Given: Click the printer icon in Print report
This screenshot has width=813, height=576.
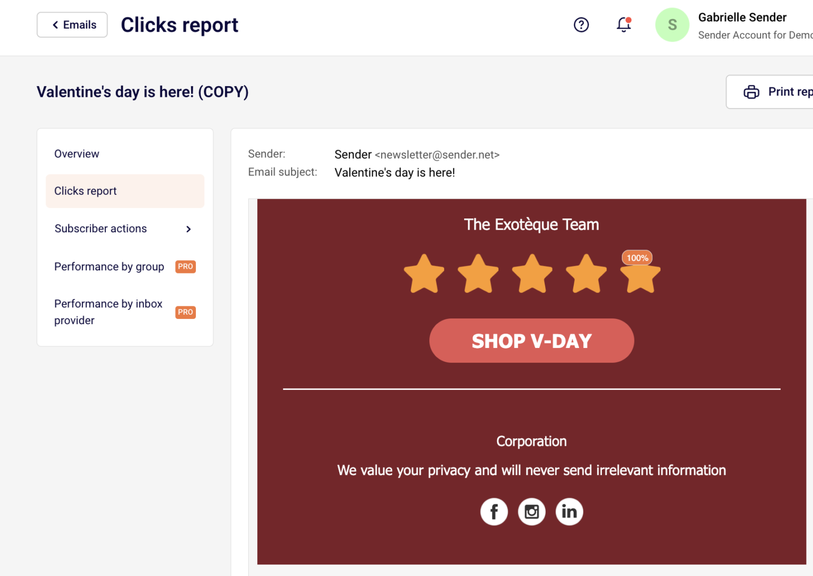Looking at the screenshot, I should click(751, 92).
